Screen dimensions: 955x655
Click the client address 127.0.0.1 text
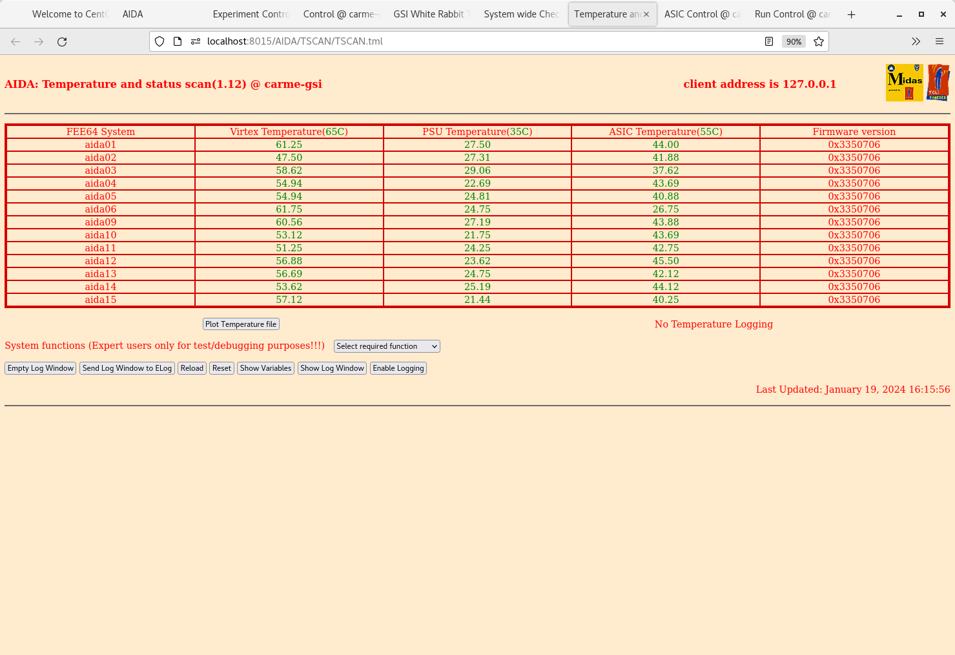coord(759,84)
